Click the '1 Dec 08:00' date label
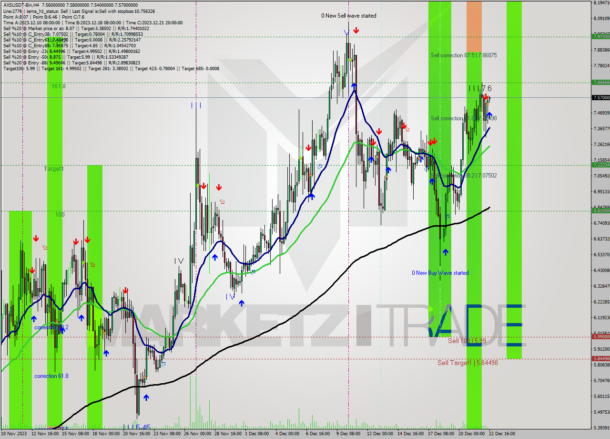Image resolution: width=610 pixels, height=439 pixels. click(x=257, y=434)
